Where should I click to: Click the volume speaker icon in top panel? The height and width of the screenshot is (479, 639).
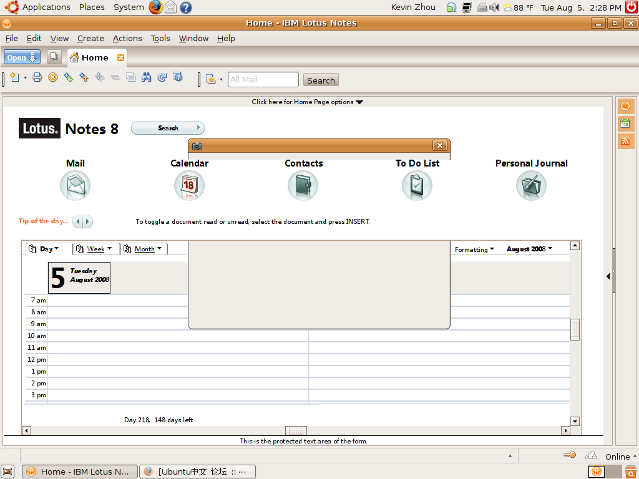pyautogui.click(x=494, y=7)
